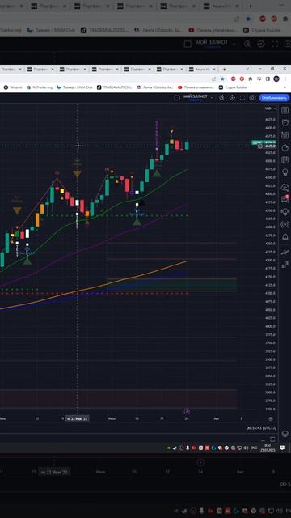The image size is (291, 518).
Task: Click the purple event marker above date 24
Action: (187, 411)
